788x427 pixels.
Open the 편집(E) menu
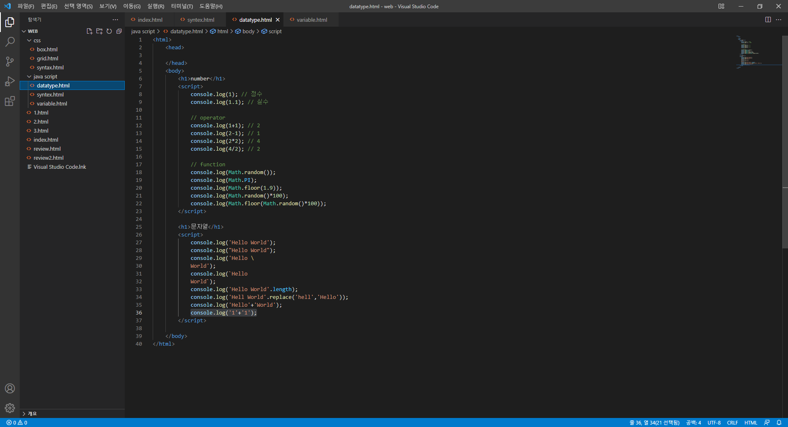coord(49,6)
